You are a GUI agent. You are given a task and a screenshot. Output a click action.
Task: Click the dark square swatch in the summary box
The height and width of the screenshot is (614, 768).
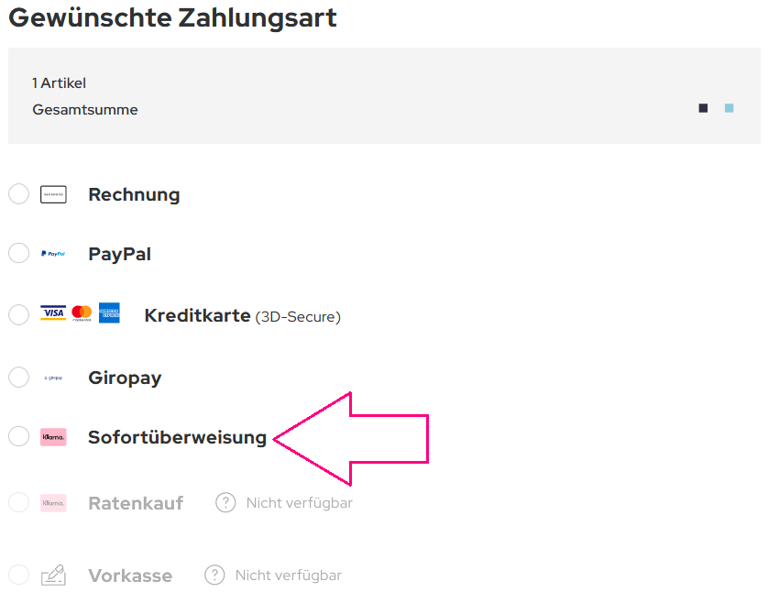point(703,108)
